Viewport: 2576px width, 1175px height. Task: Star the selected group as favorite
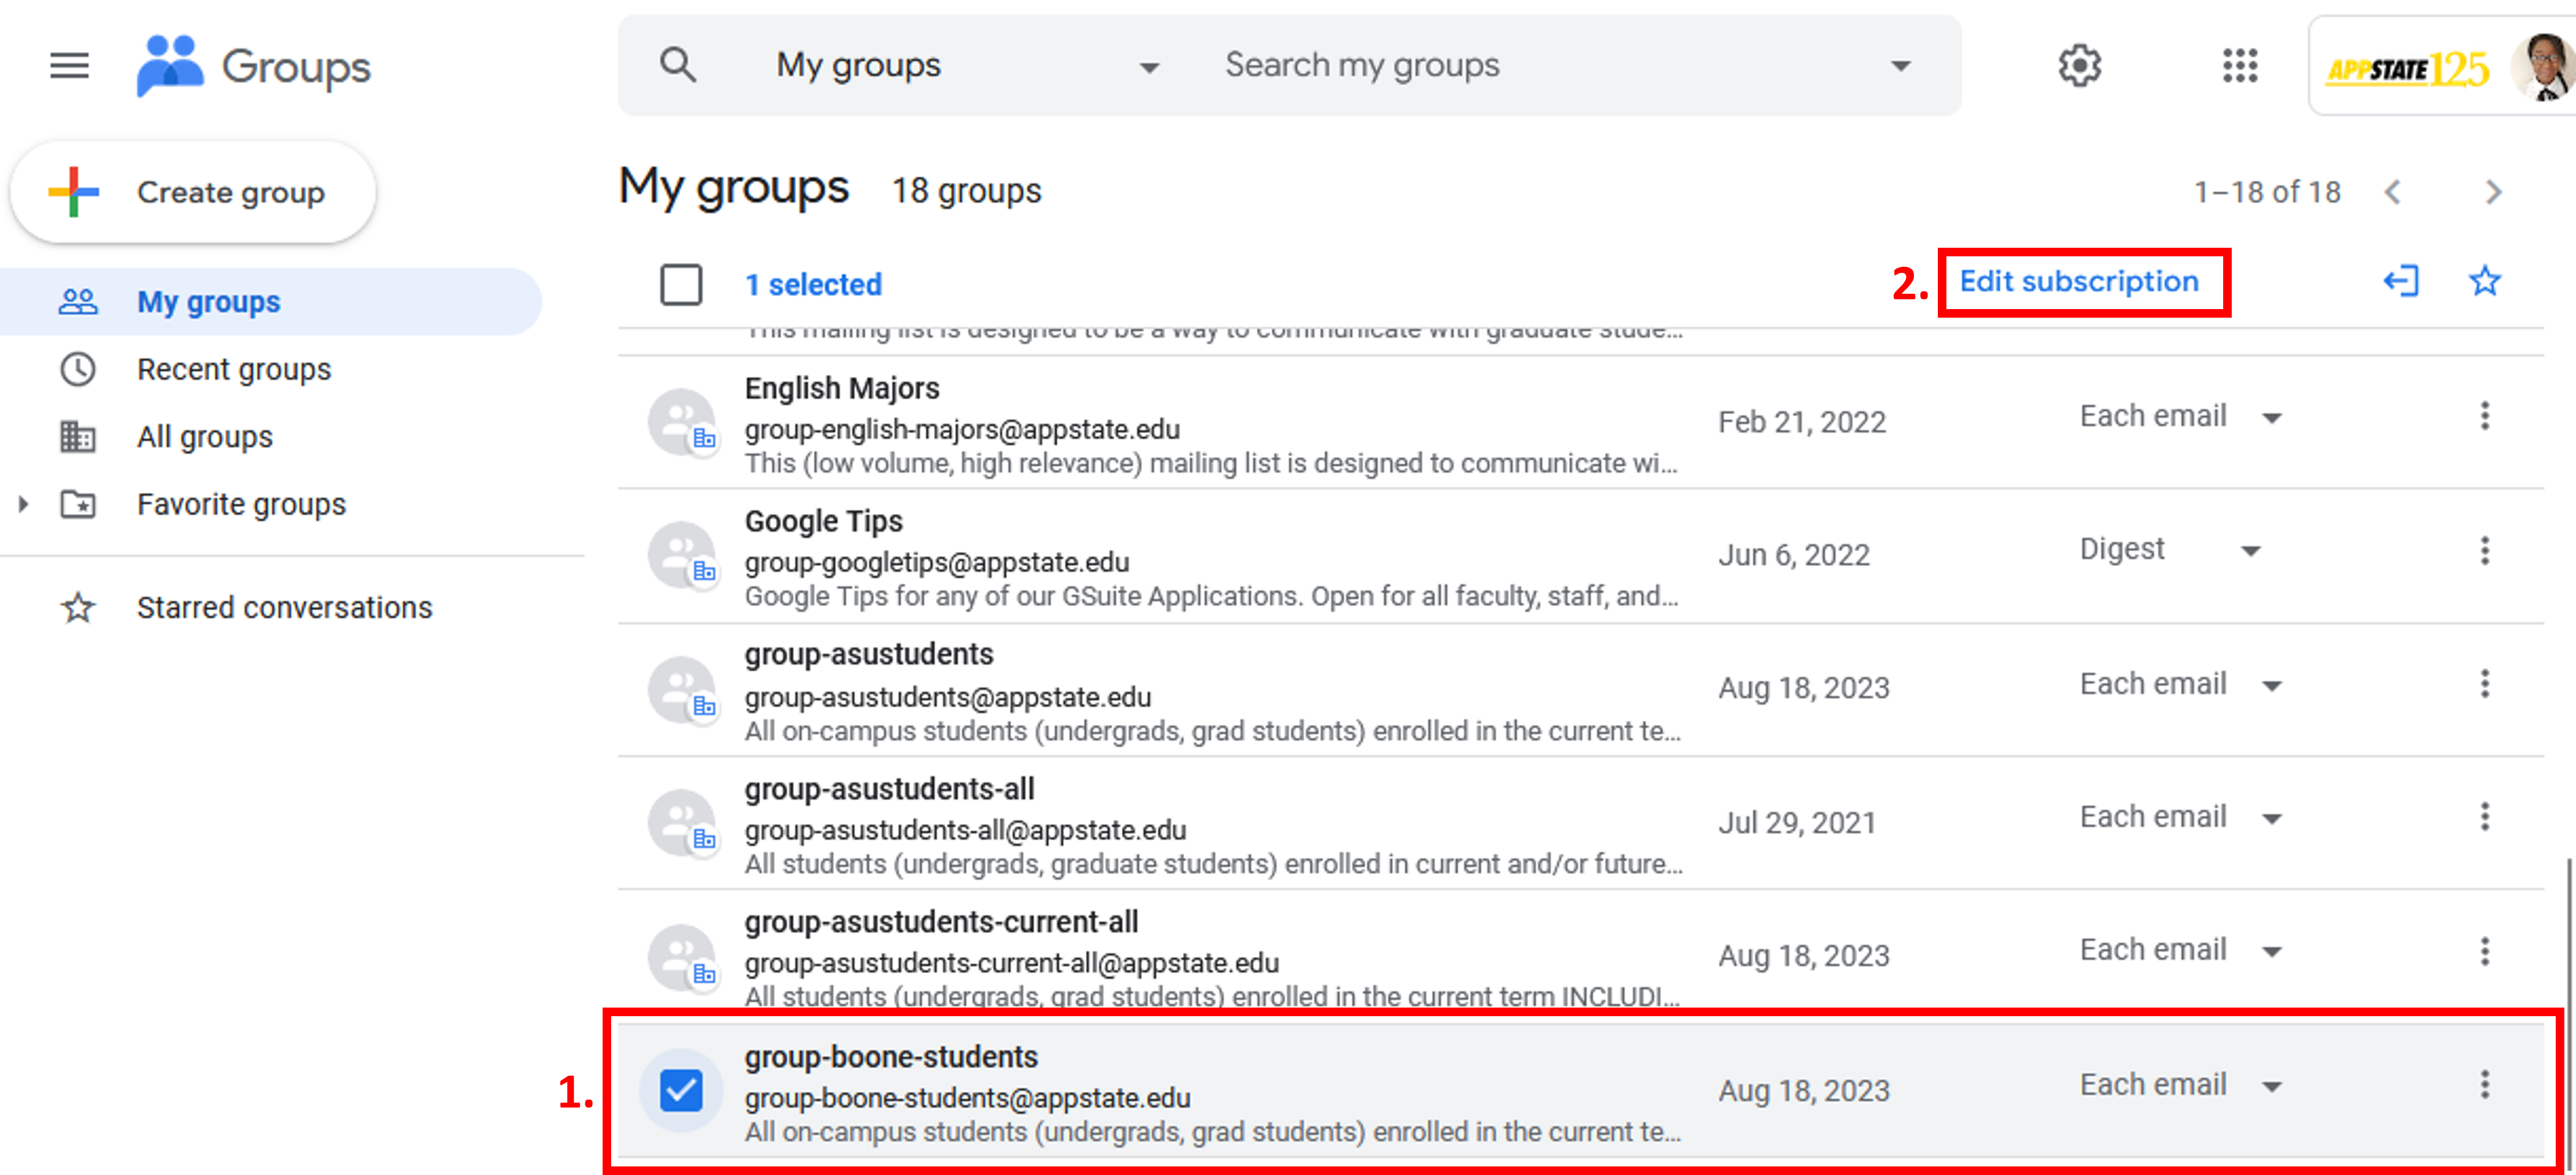(x=2484, y=281)
